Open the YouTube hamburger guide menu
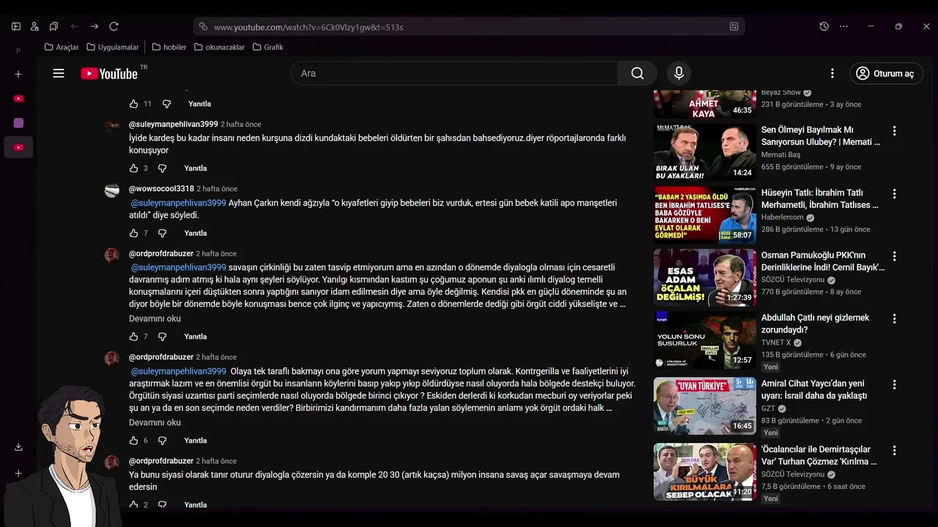Viewport: 938px width, 527px height. [59, 73]
